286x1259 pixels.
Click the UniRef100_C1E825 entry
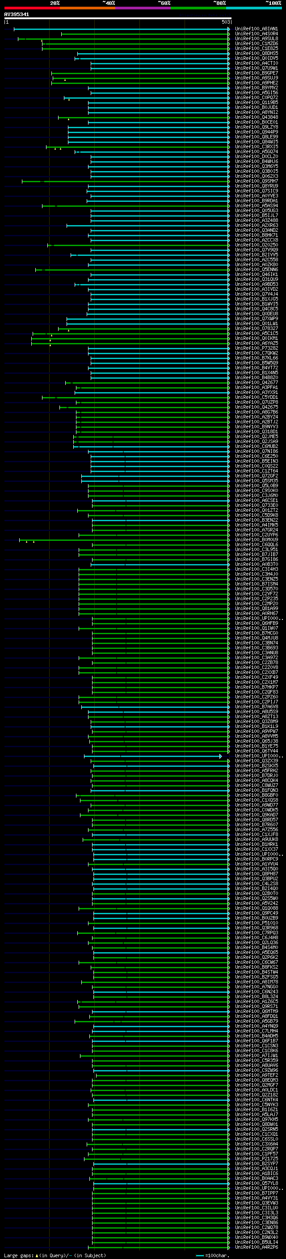click(x=256, y=49)
